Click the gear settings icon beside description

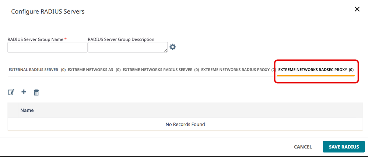(x=172, y=47)
